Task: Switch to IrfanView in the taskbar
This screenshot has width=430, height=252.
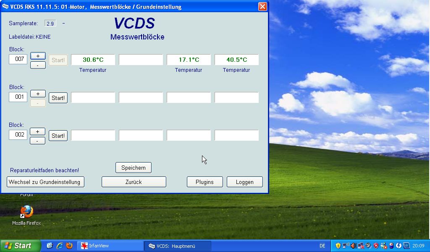Action: (110, 246)
